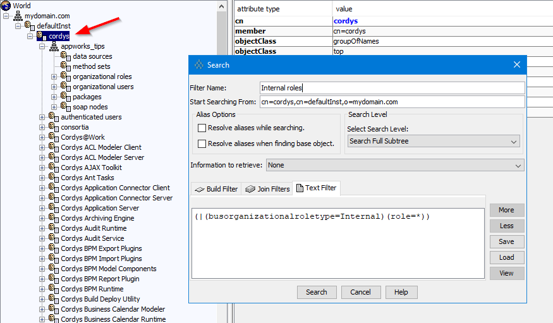Viewport: 553px width, 323px height.
Task: Enable Resolve aliases while searching
Action: pyautogui.click(x=202, y=128)
